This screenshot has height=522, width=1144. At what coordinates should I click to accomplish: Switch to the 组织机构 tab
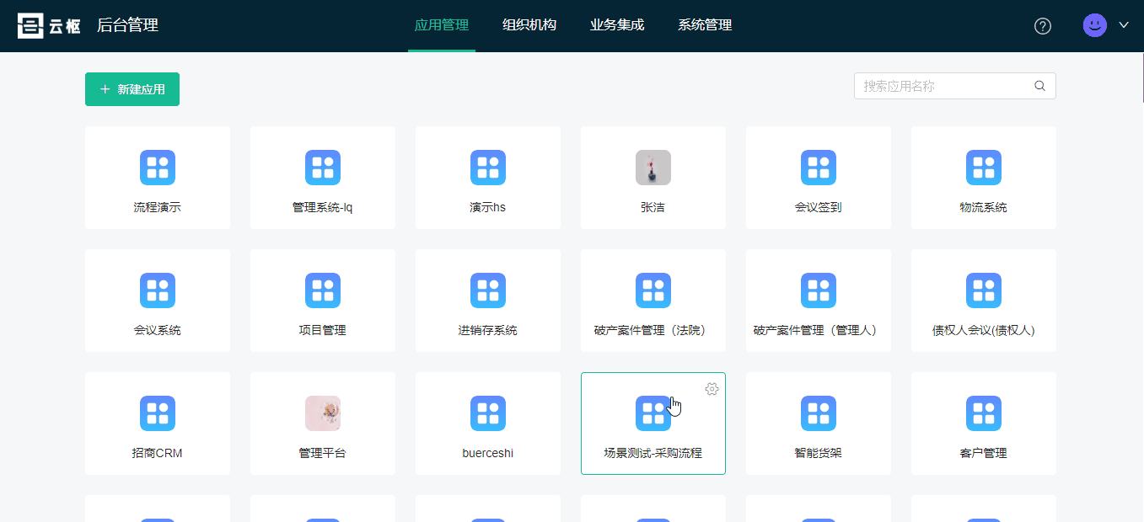coord(529,25)
